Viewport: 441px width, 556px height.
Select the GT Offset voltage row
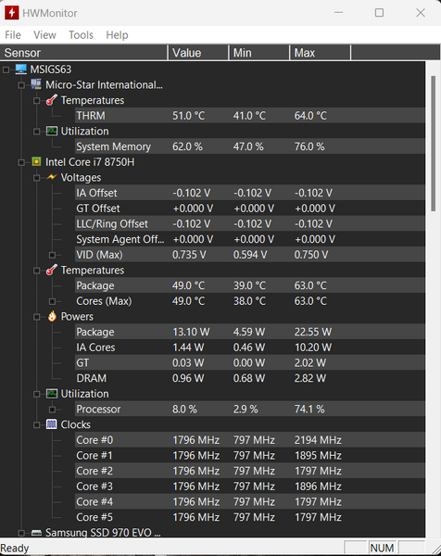click(x=250, y=208)
